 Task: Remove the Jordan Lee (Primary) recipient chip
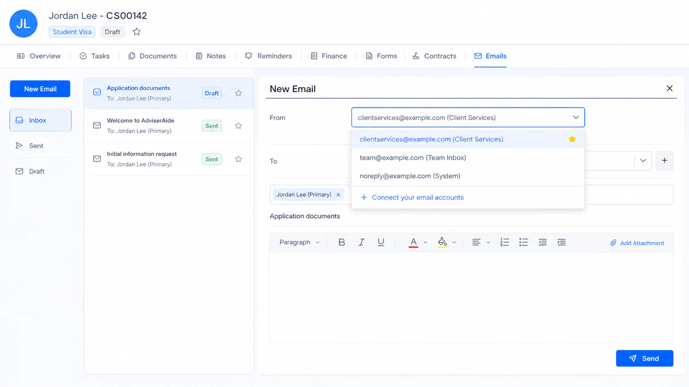(x=338, y=195)
